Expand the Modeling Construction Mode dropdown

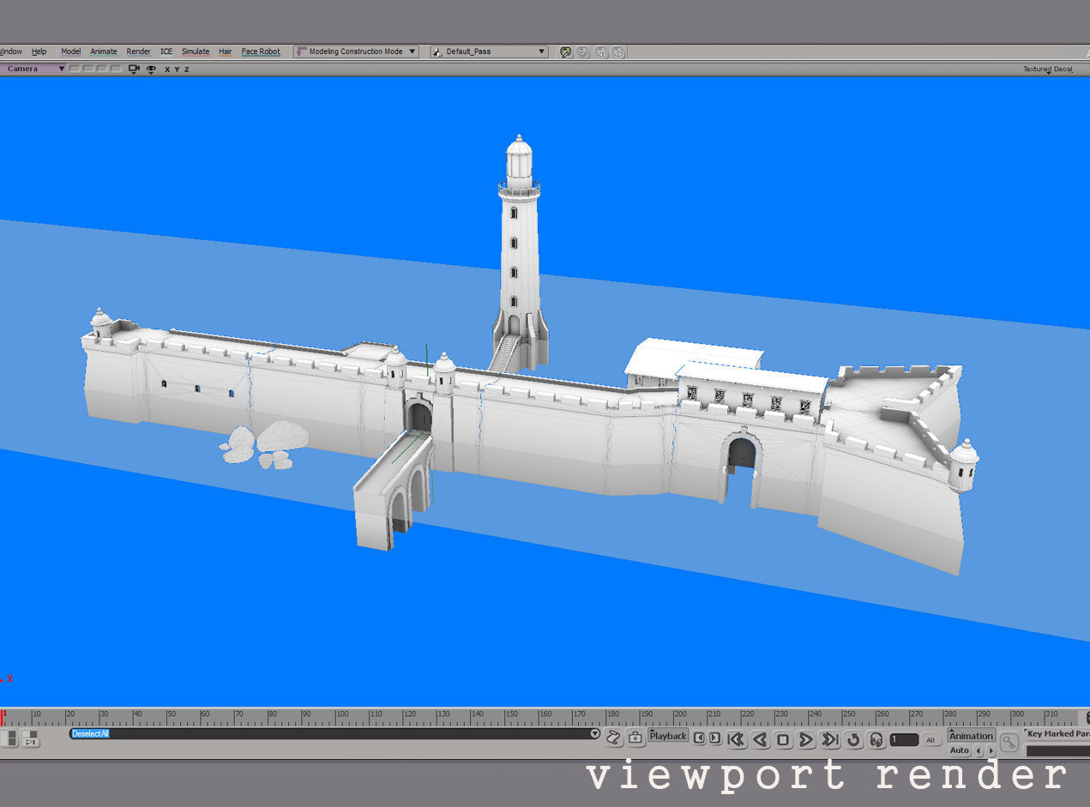(x=356, y=51)
